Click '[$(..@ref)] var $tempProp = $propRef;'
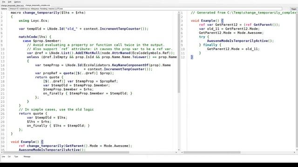 [x=81, y=81]
